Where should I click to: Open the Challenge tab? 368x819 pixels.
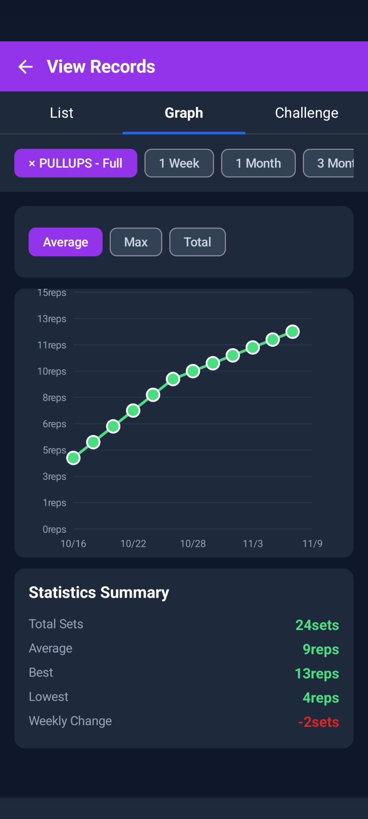click(307, 113)
